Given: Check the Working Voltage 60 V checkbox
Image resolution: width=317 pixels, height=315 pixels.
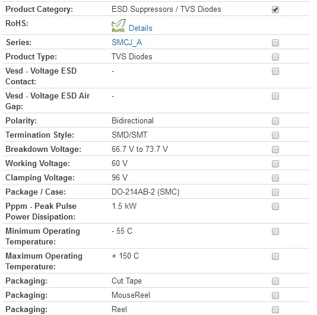Looking at the screenshot, I should (x=275, y=164).
